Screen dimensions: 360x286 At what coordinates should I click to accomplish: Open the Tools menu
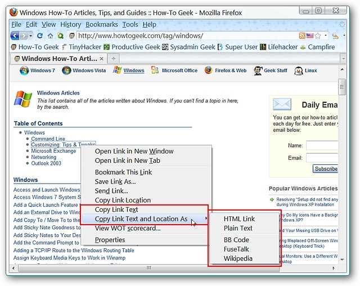pyautogui.click(x=130, y=24)
